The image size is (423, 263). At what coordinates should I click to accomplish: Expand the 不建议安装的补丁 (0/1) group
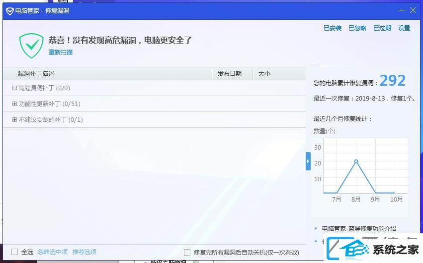[x=14, y=120]
